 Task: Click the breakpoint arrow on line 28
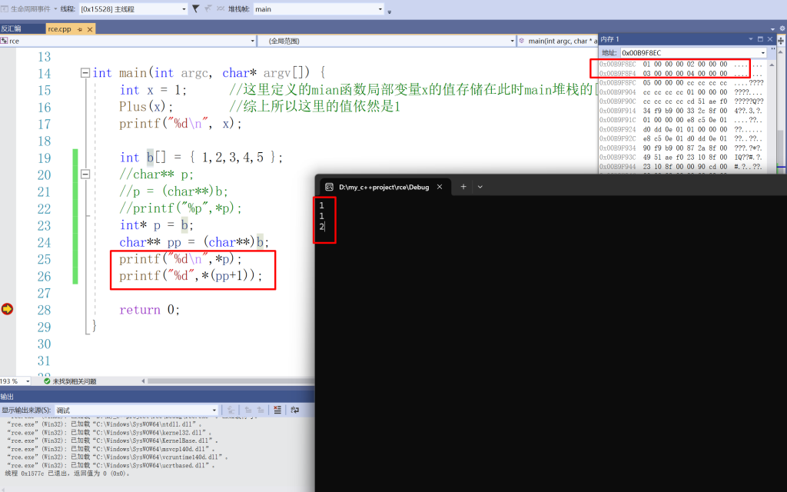7,309
